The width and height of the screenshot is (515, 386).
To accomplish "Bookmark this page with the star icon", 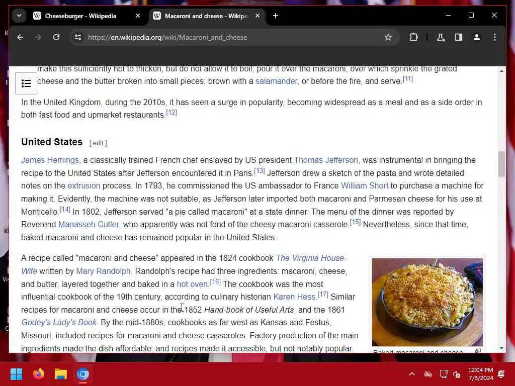I will (388, 37).
